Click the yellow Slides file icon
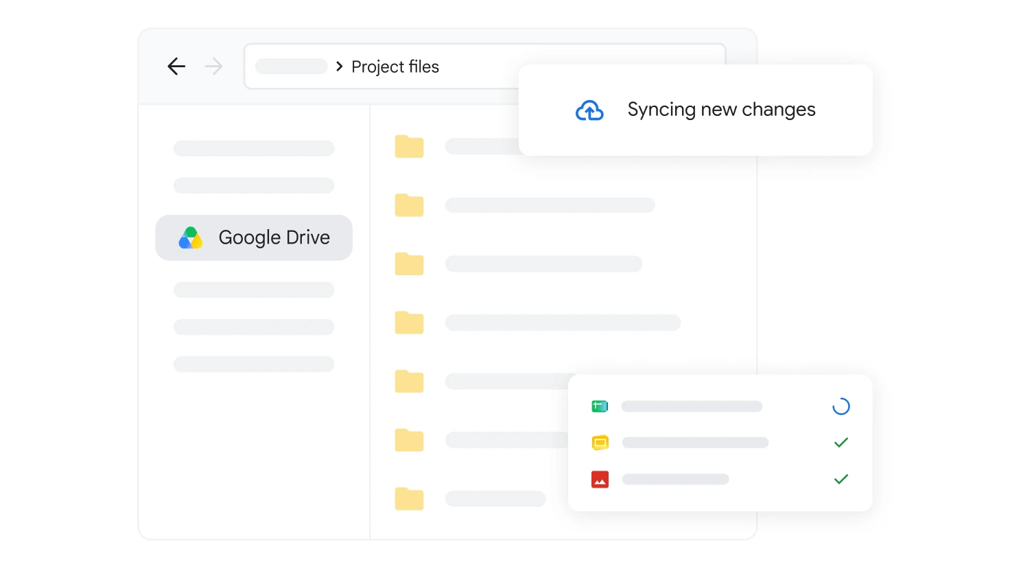1010x568 pixels. point(600,442)
